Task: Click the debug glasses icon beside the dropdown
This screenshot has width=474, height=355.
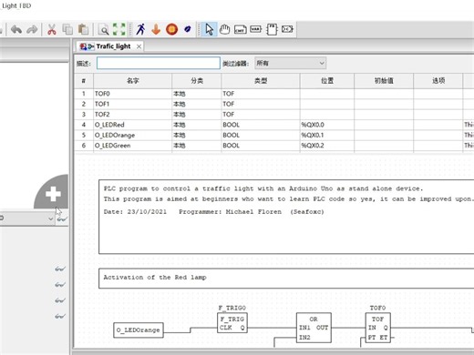Action: [62, 218]
